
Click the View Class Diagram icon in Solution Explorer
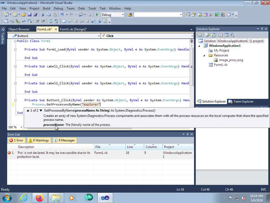[x=232, y=35]
